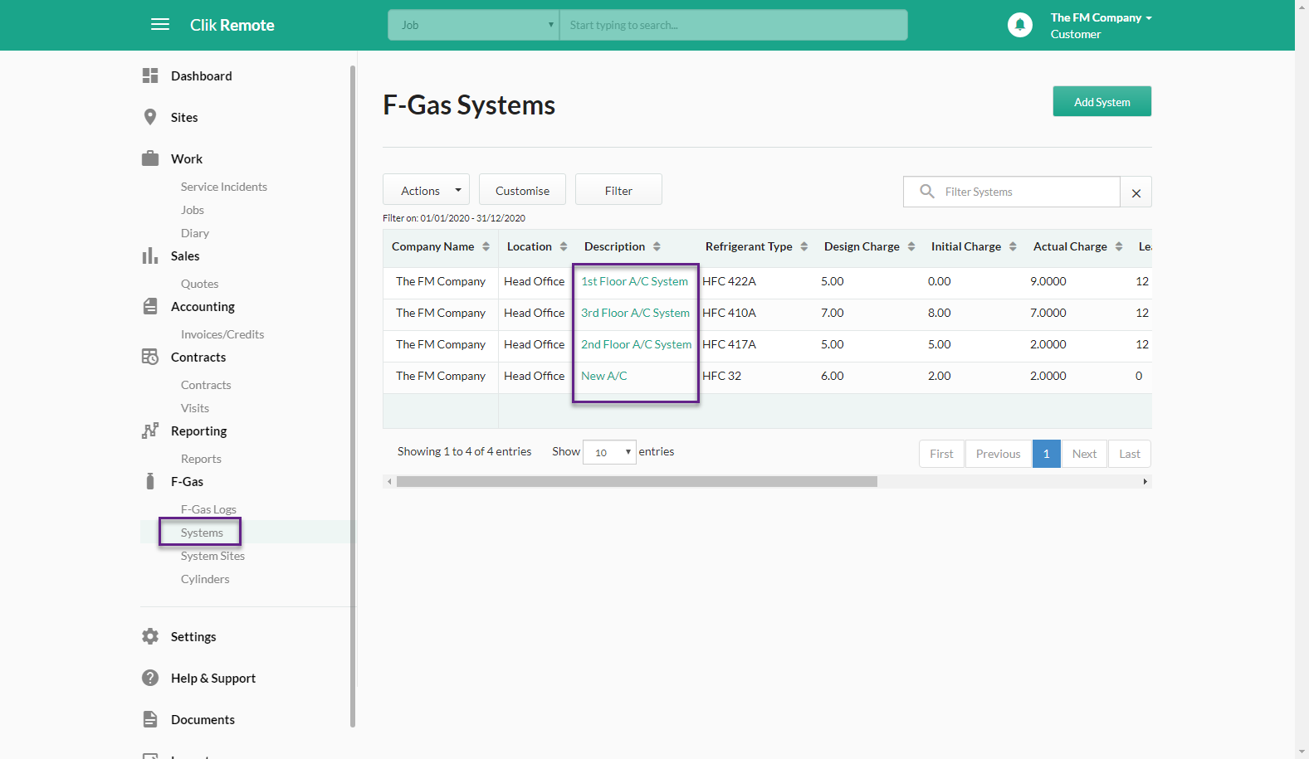
Task: Open 2nd Floor A/C System link
Action: pos(636,344)
